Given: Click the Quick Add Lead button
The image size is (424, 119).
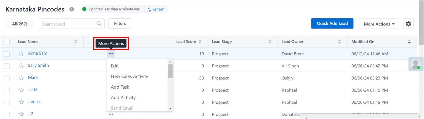Looking at the screenshot, I should click(332, 24).
